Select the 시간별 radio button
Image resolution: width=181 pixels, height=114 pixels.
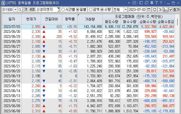point(63,10)
